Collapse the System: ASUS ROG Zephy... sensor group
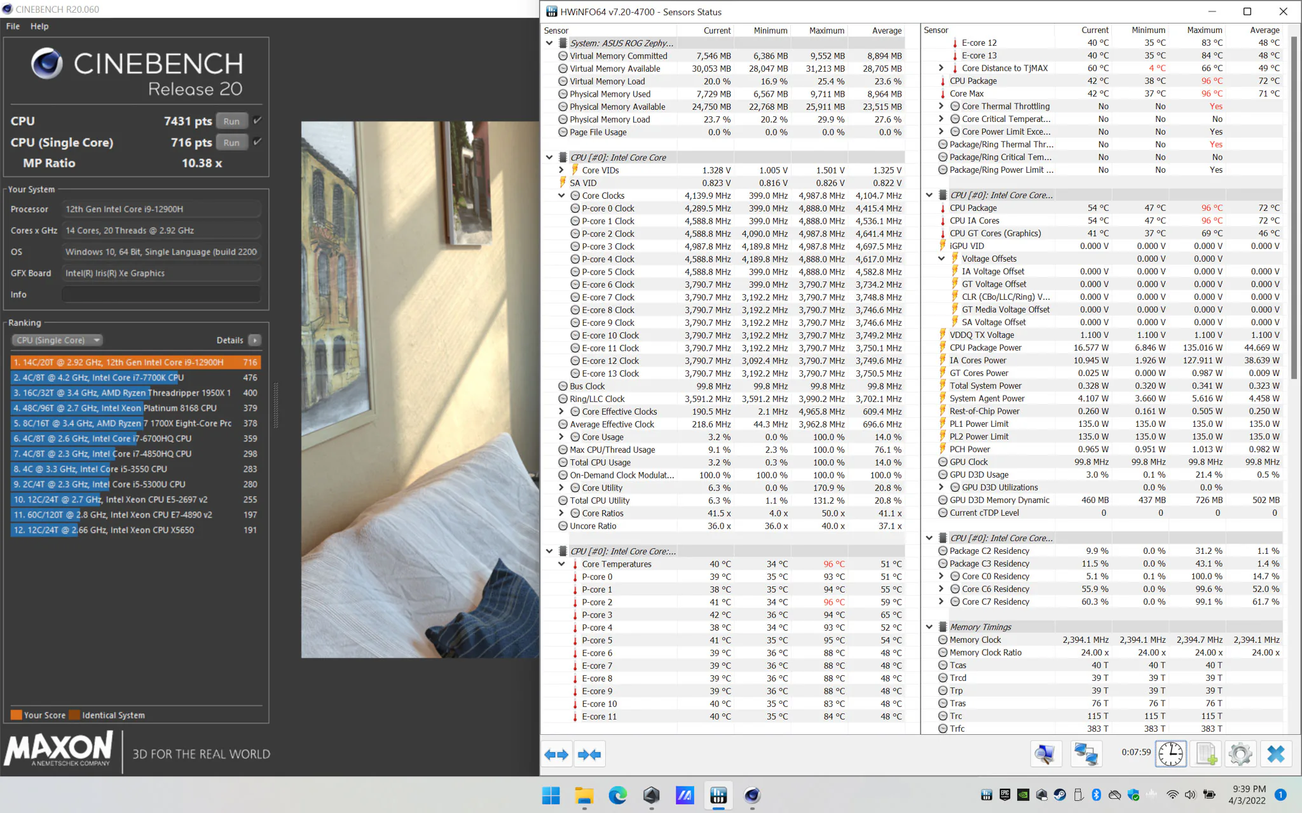Screen dimensions: 1302x813 tap(549, 43)
